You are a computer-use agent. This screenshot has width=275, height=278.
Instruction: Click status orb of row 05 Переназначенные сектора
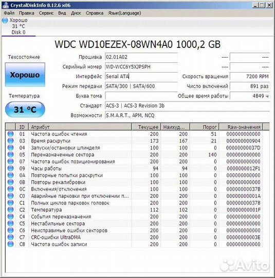pyautogui.click(x=11, y=154)
